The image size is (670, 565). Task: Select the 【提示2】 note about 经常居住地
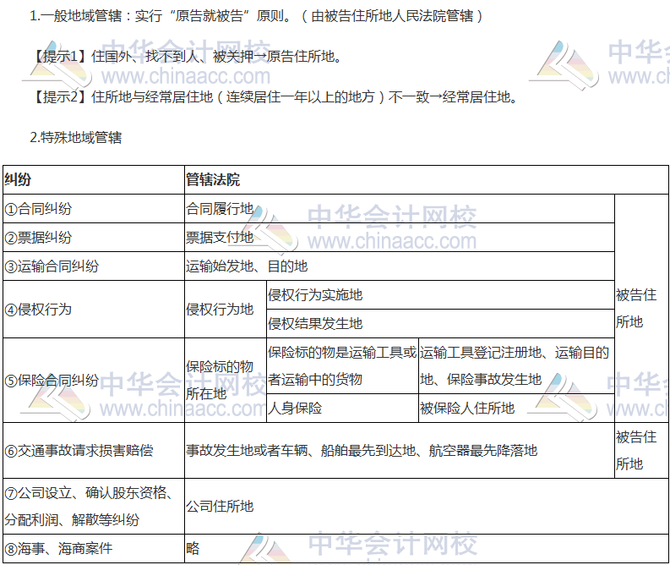click(x=275, y=96)
